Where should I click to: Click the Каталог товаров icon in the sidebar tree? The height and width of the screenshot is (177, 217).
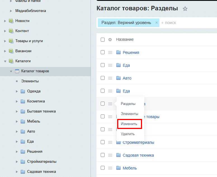[17, 71]
